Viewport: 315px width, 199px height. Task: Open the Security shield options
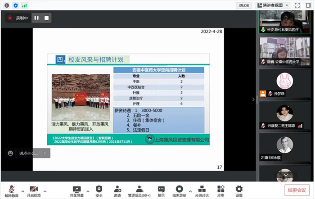[99, 189]
